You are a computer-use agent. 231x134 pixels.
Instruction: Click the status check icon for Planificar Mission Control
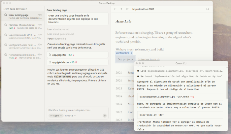[6, 25]
